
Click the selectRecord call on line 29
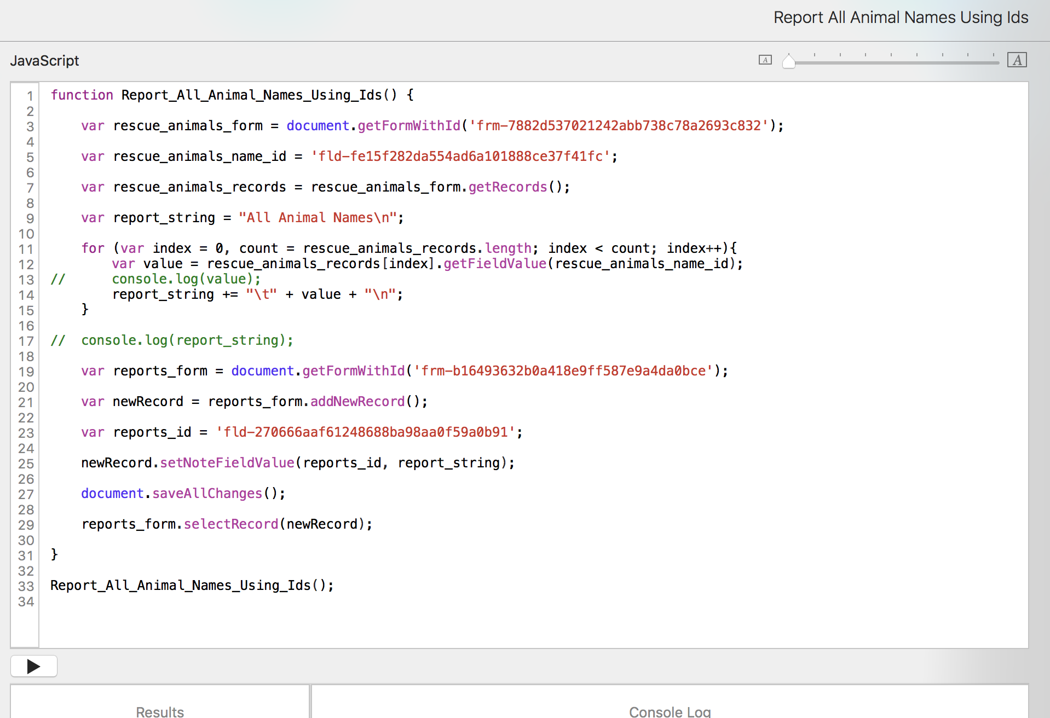click(x=231, y=524)
